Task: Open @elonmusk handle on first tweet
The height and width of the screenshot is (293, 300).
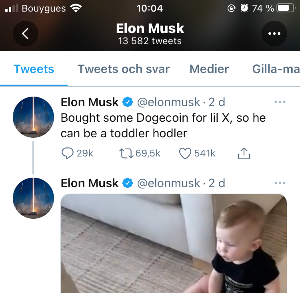Action: pos(168,102)
